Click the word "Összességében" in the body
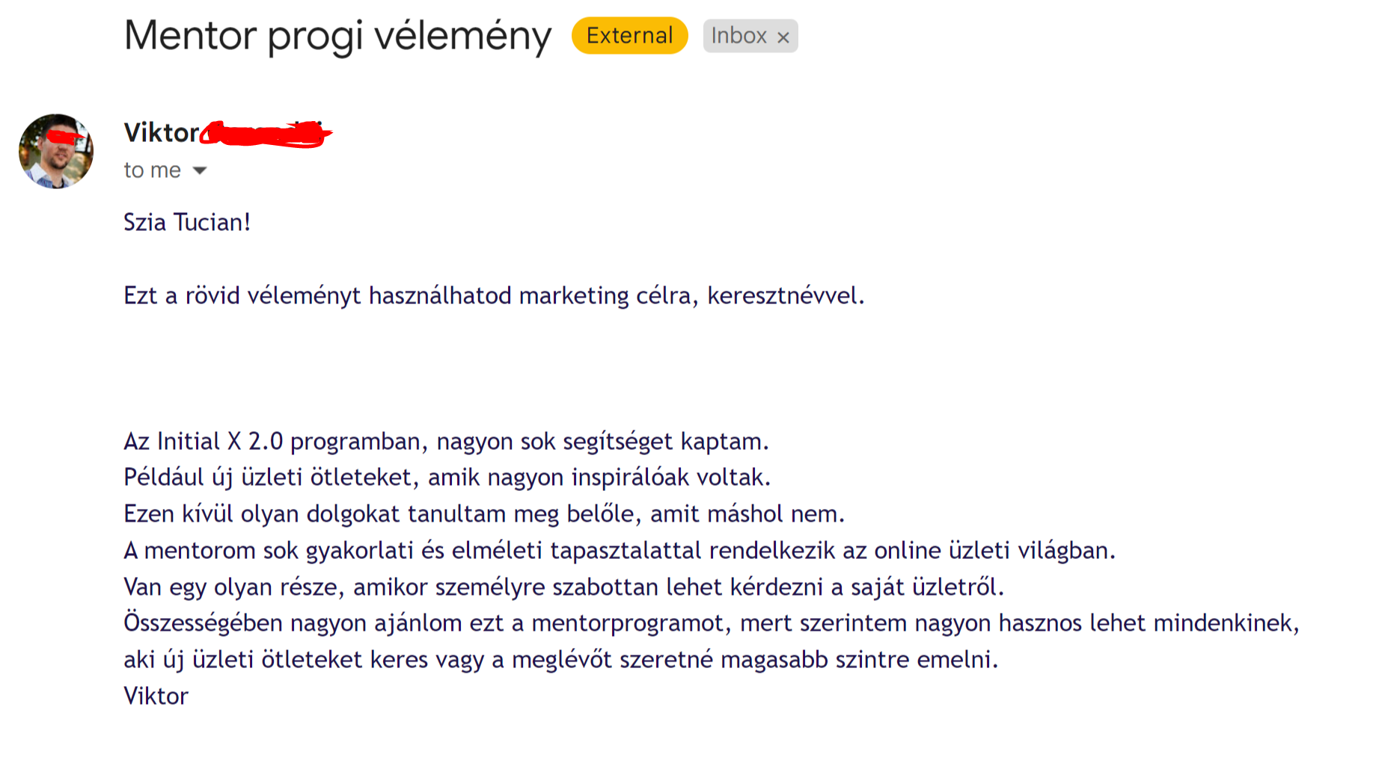This screenshot has width=1373, height=766. [x=204, y=623]
